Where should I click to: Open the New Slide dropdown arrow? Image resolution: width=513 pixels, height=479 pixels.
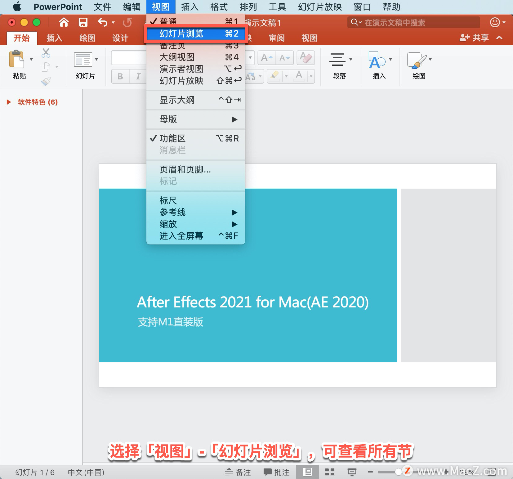click(x=96, y=59)
